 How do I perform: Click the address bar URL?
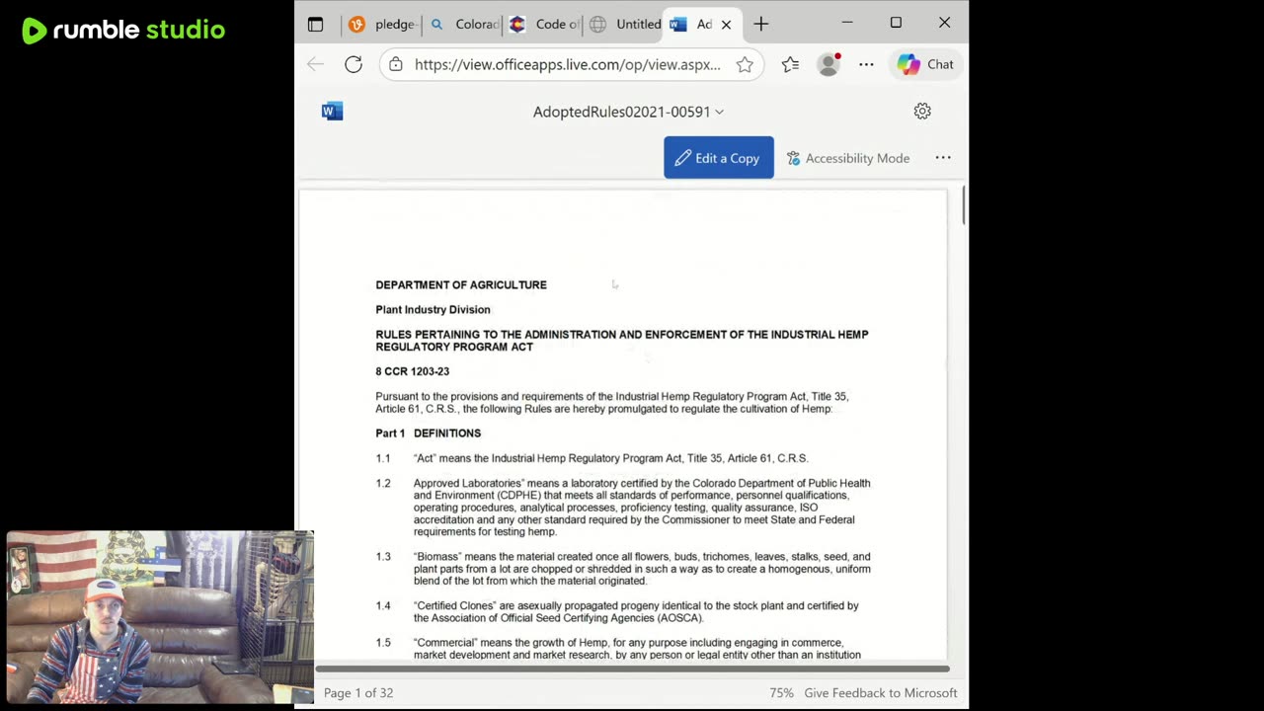(x=568, y=64)
